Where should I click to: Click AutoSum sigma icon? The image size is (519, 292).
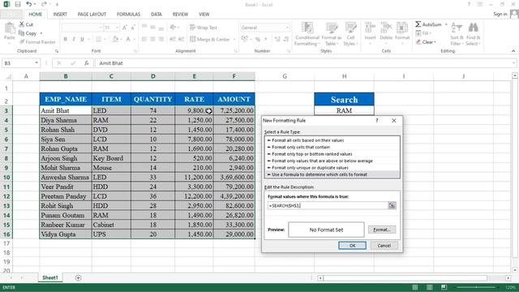click(x=418, y=24)
